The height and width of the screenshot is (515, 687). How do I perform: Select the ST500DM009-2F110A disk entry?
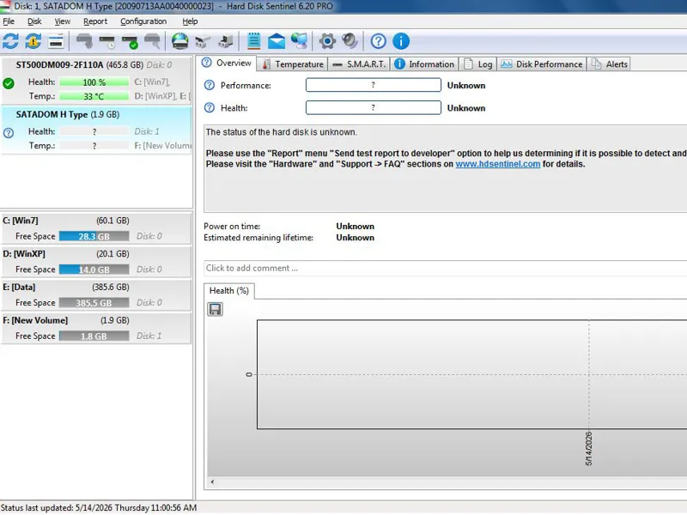click(96, 81)
